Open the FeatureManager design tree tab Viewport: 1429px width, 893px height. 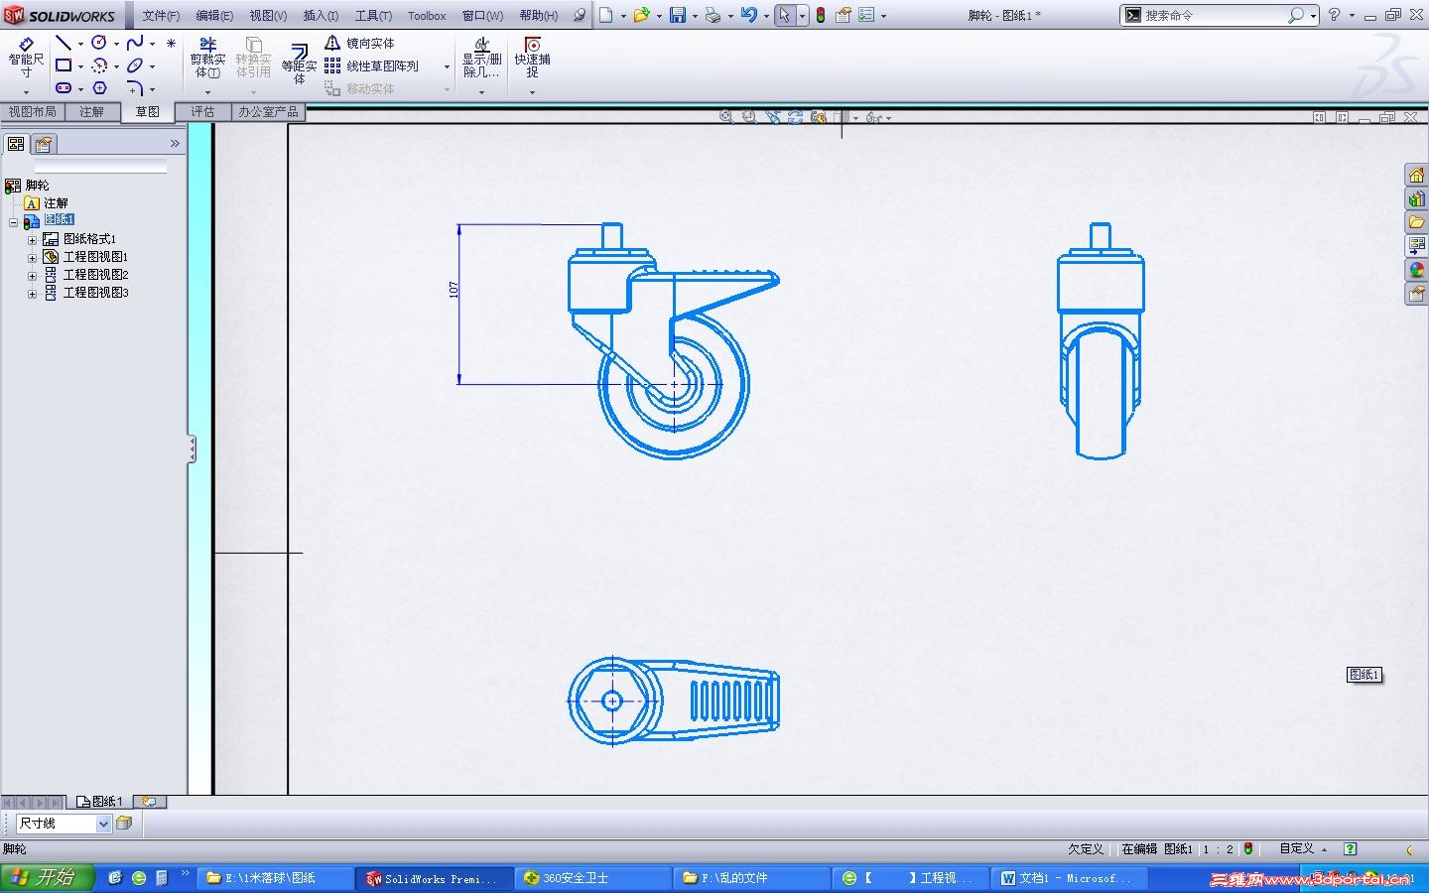click(16, 144)
